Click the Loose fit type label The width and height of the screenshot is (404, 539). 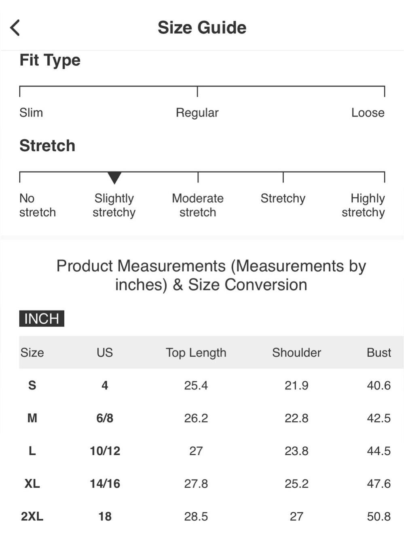tap(368, 112)
